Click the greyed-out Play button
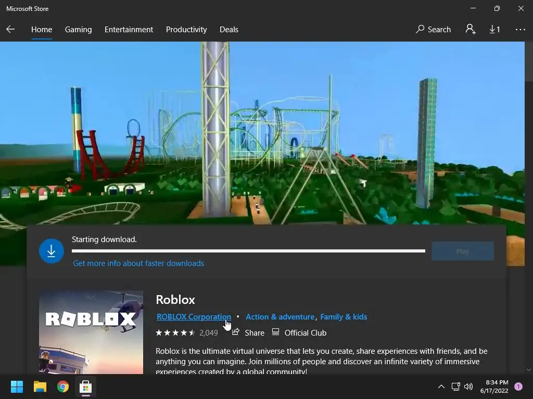This screenshot has height=399, width=533. coord(463,251)
